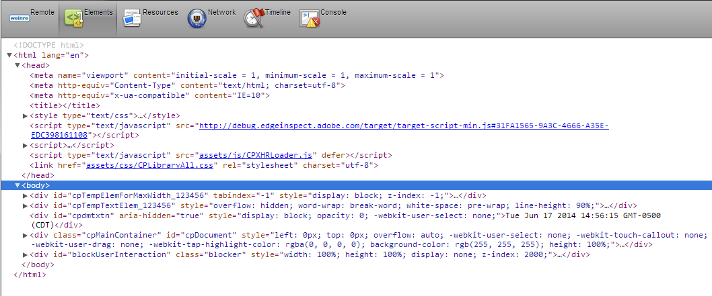This screenshot has width=712, height=296.
Task: Select the <!DOCTYPE html> line
Action: point(48,45)
